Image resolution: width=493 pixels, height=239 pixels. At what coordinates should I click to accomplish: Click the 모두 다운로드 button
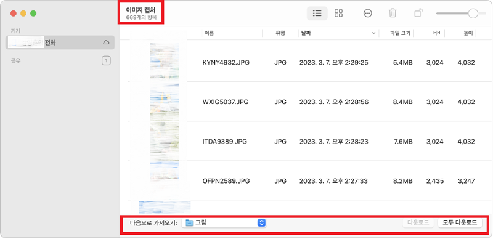tap(460, 222)
